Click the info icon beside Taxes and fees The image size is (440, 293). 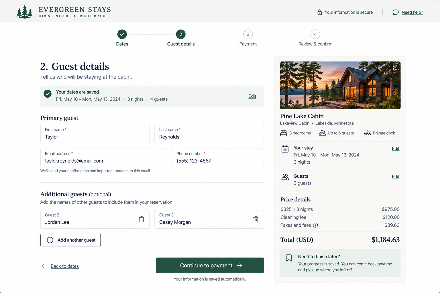pyautogui.click(x=315, y=225)
